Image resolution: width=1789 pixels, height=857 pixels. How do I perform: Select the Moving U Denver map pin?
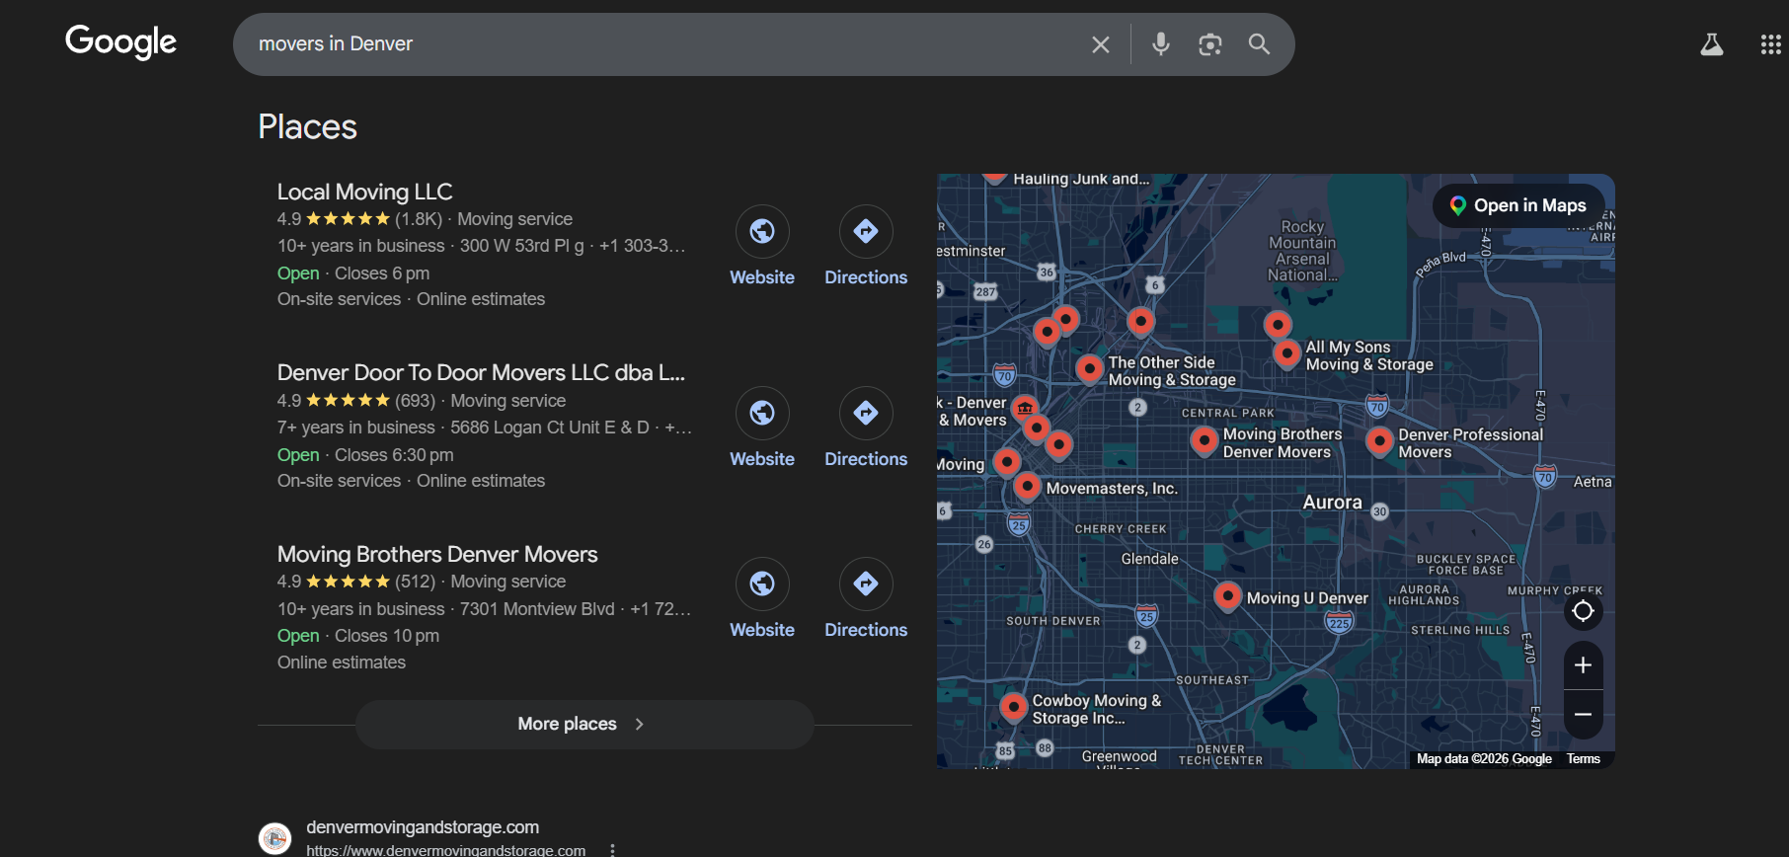coord(1227,596)
